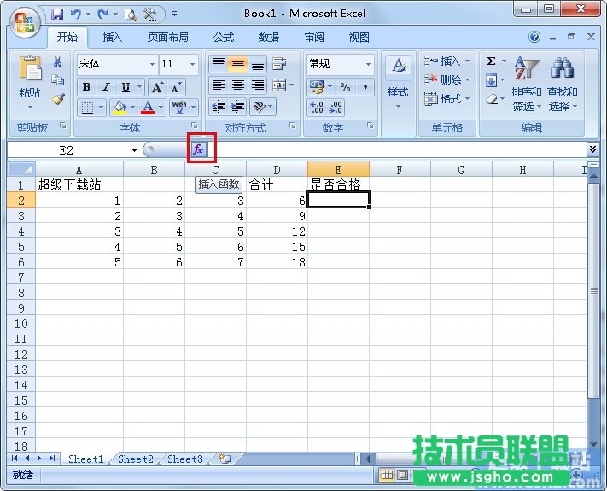Screen dimensions: 607x491
Task: Click the Name Box showing E2
Action: (x=67, y=149)
